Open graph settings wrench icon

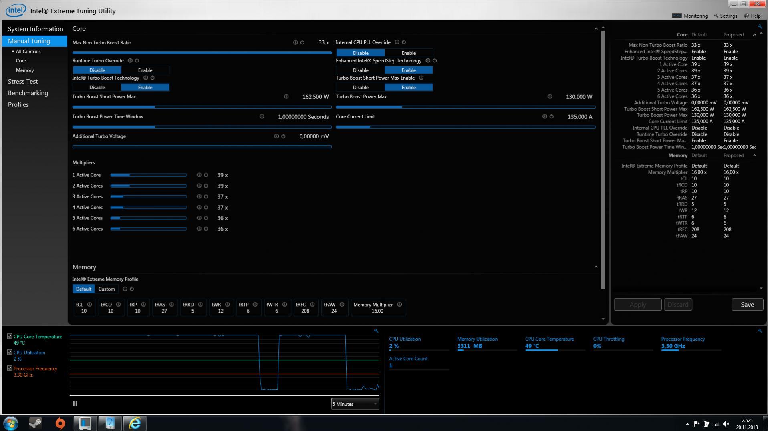click(376, 331)
